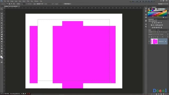Viewport: 169px width, 95px height.
Task: Select the Zoom tool
Action: (x=2, y=53)
